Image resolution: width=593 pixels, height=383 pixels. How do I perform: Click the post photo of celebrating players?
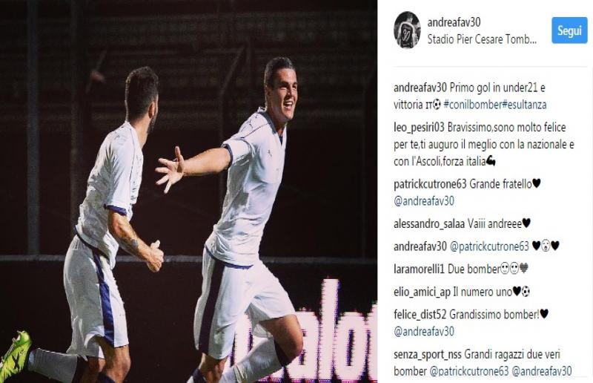(x=188, y=191)
